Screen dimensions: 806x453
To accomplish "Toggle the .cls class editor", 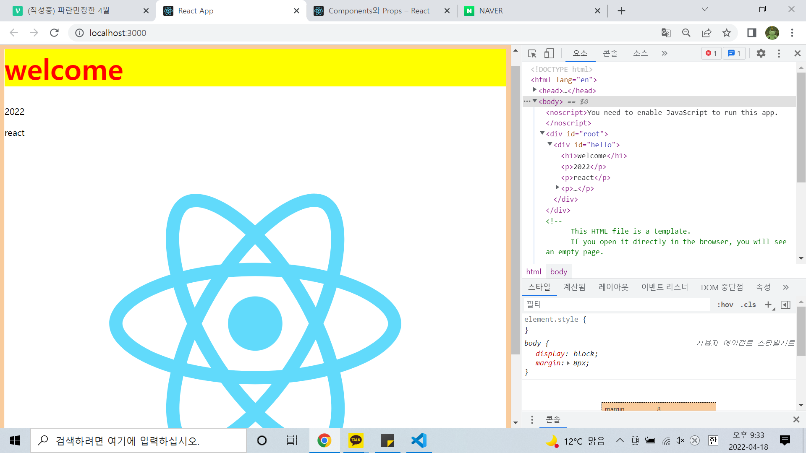I will pyautogui.click(x=748, y=305).
